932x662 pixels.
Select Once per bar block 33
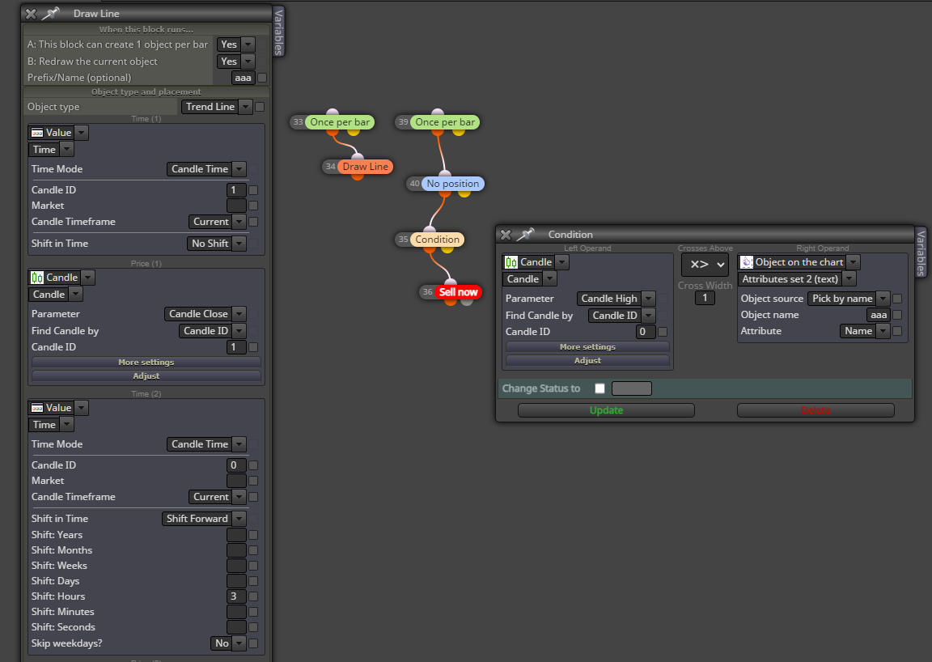[x=340, y=122]
